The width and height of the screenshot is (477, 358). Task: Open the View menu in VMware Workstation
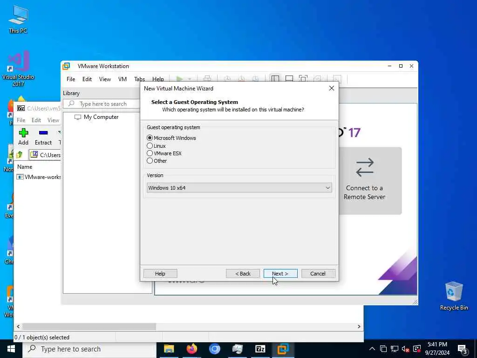pos(105,79)
